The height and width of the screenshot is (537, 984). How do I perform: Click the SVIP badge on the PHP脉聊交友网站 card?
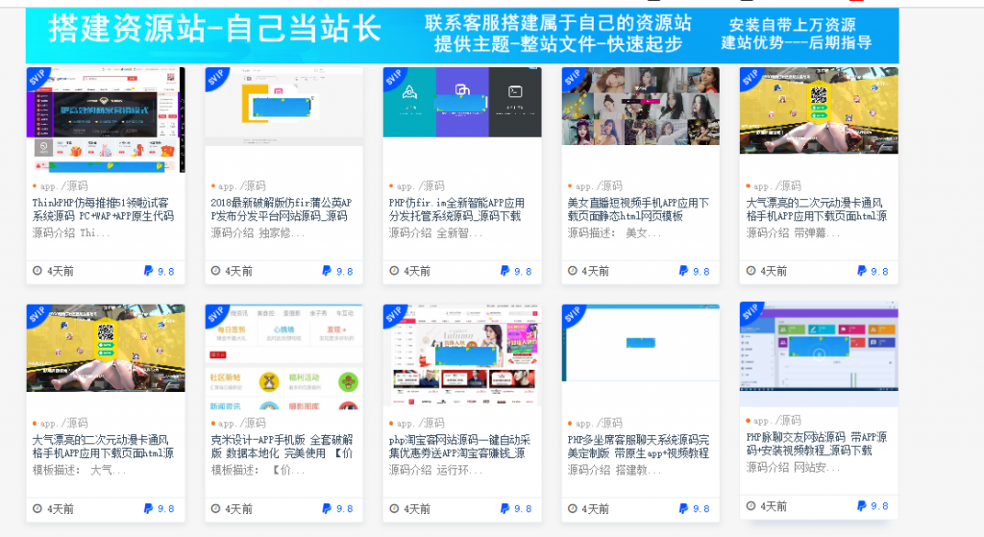click(750, 312)
